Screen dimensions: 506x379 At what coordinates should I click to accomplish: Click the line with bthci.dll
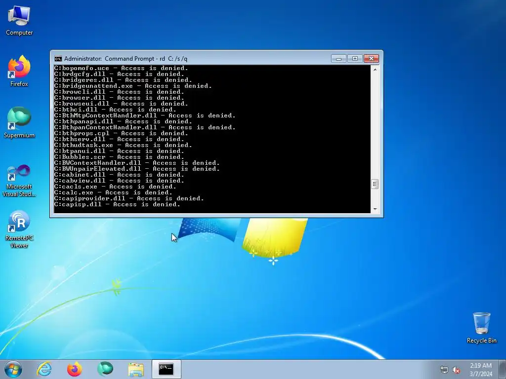click(x=115, y=110)
